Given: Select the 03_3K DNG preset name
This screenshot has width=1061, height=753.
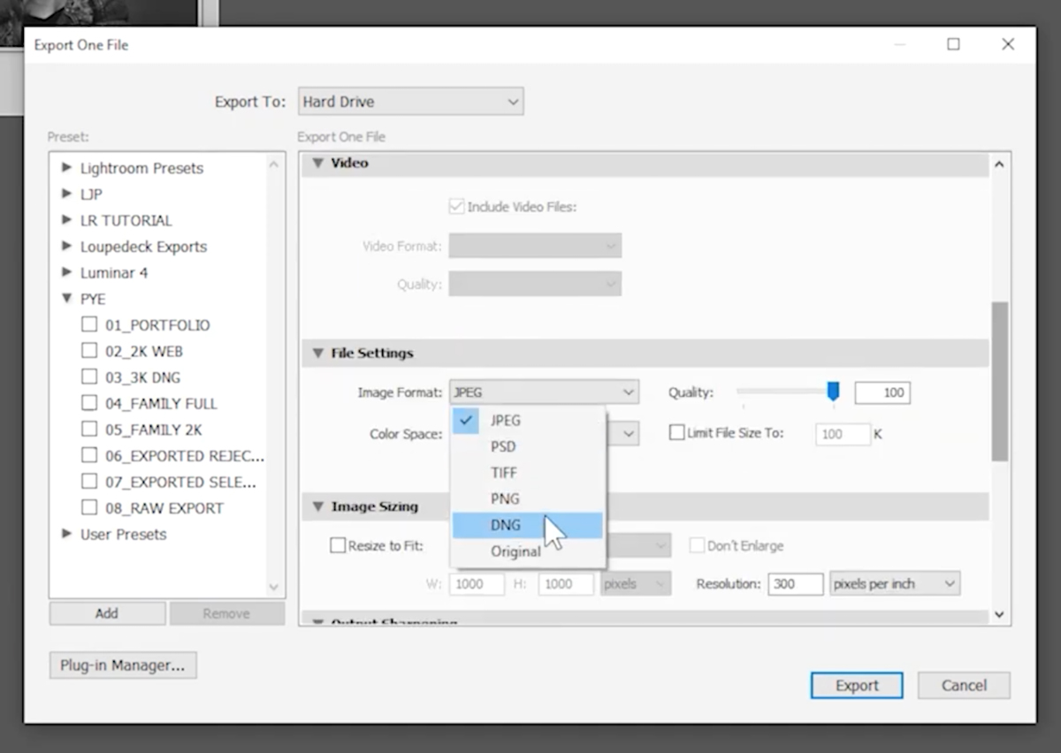Looking at the screenshot, I should (x=142, y=377).
